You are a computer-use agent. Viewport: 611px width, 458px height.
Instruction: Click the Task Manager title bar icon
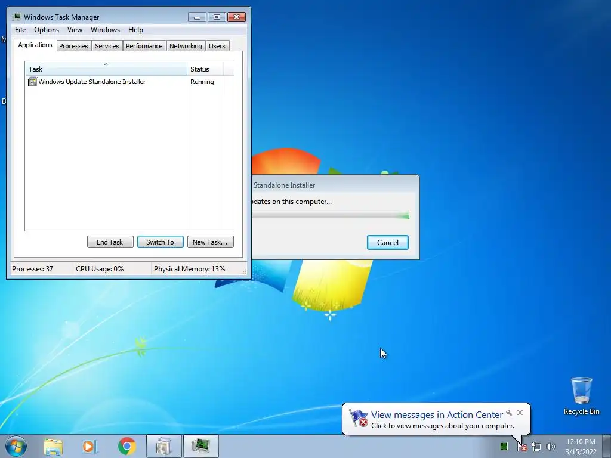16,17
